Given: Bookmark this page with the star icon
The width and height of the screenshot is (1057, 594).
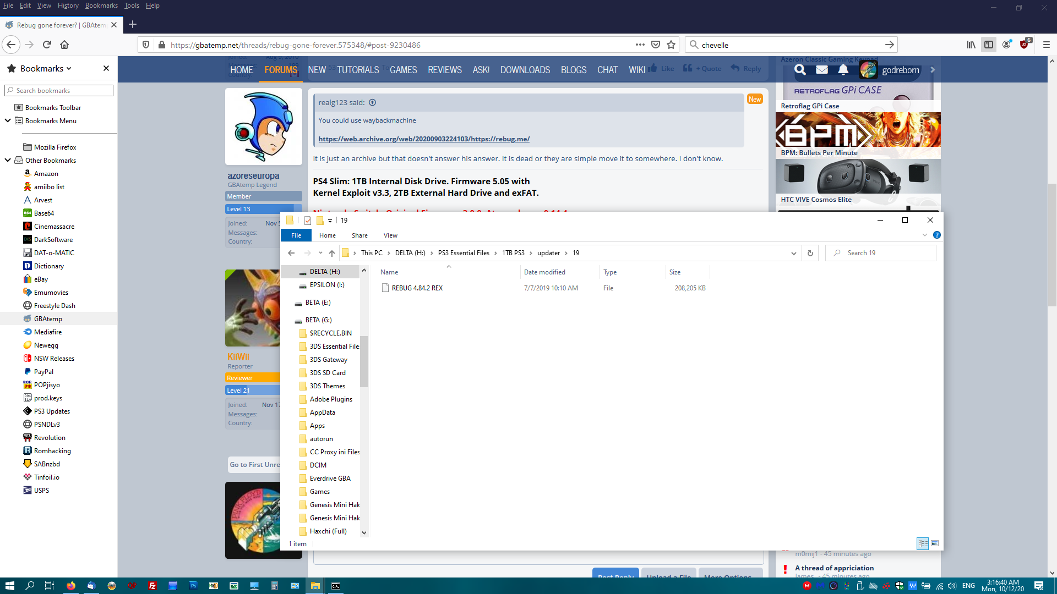Looking at the screenshot, I should click(x=671, y=45).
